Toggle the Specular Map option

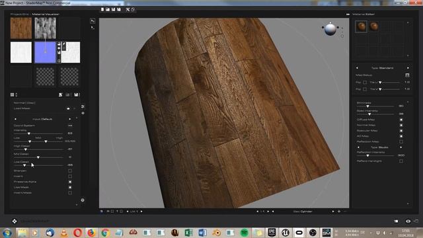(x=401, y=131)
